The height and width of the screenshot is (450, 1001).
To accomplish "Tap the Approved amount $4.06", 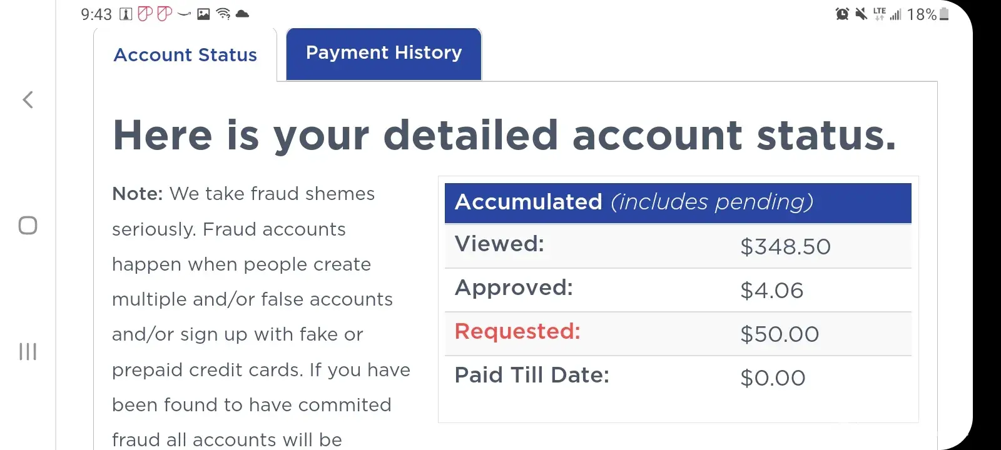I will (x=771, y=291).
